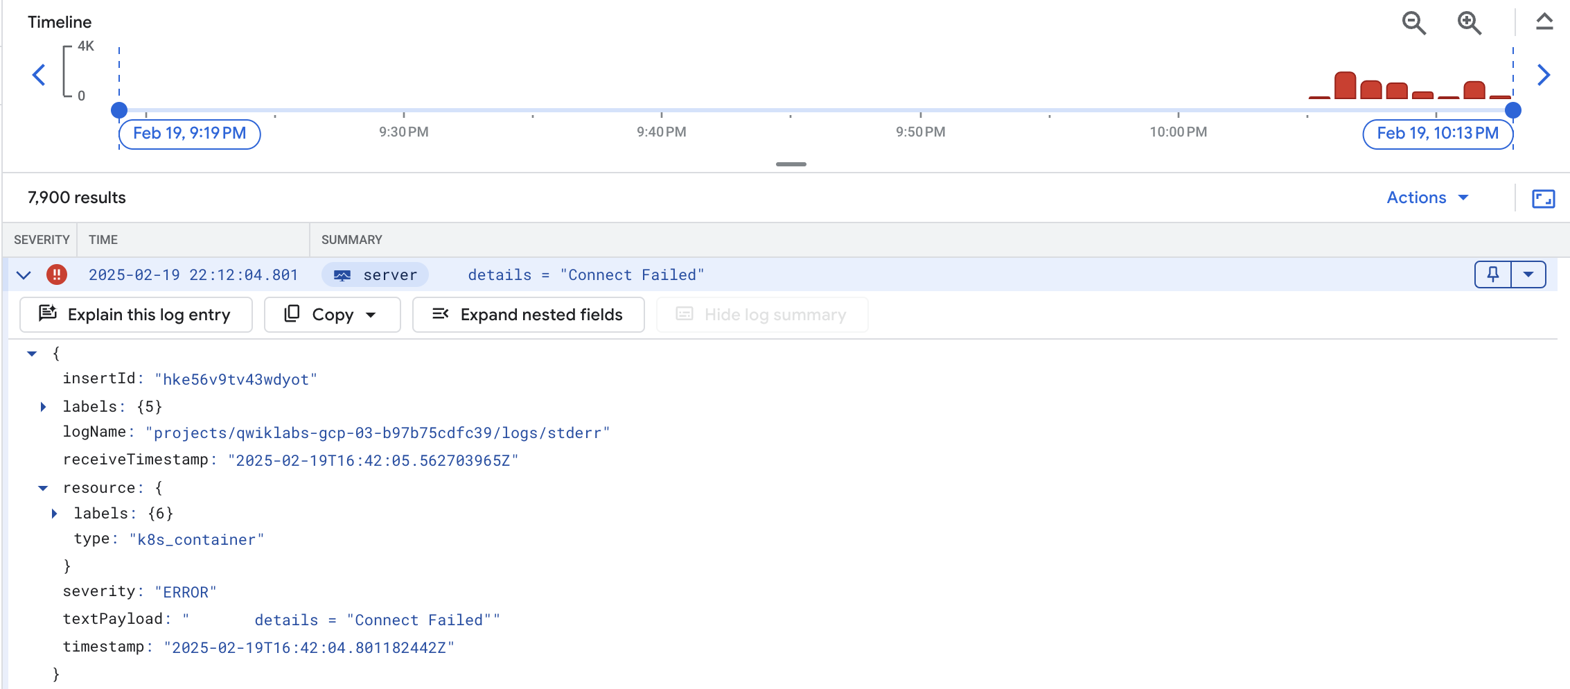Click the start time handle on timeline
The width and height of the screenshot is (1570, 689).
click(119, 110)
